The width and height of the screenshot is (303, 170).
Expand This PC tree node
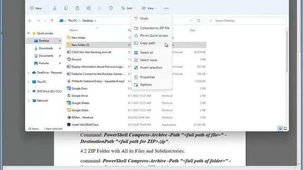coord(28,82)
